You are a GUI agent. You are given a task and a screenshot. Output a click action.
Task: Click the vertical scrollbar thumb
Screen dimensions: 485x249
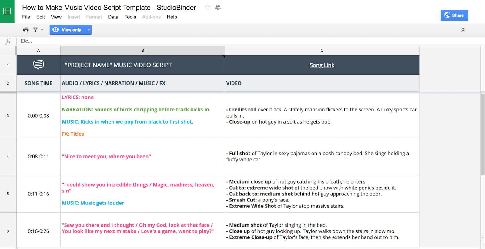[x=483, y=134]
